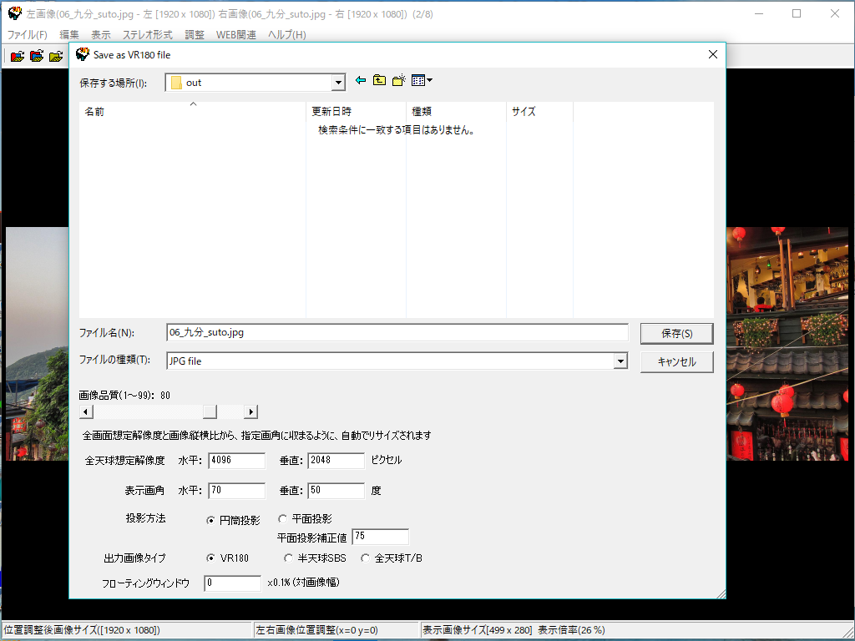The height and width of the screenshot is (641, 855).
Task: Choose VR180 output image type
Action: (210, 558)
